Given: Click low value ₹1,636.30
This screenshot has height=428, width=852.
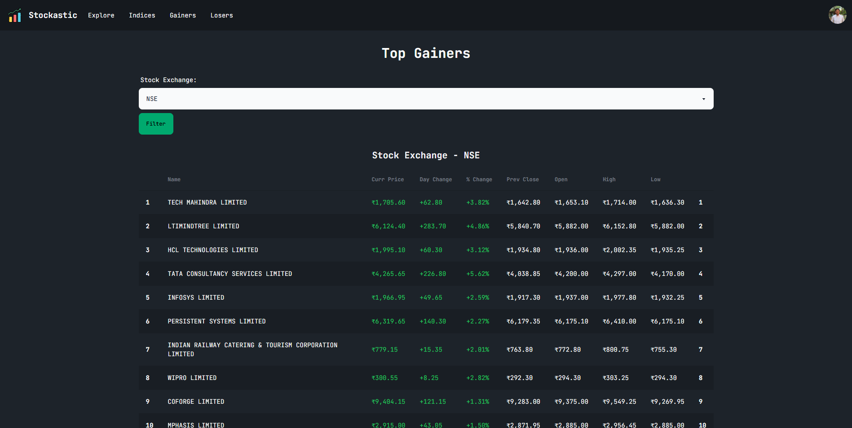Looking at the screenshot, I should [x=668, y=202].
